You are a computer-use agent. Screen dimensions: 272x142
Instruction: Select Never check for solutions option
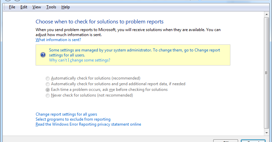coord(48,95)
